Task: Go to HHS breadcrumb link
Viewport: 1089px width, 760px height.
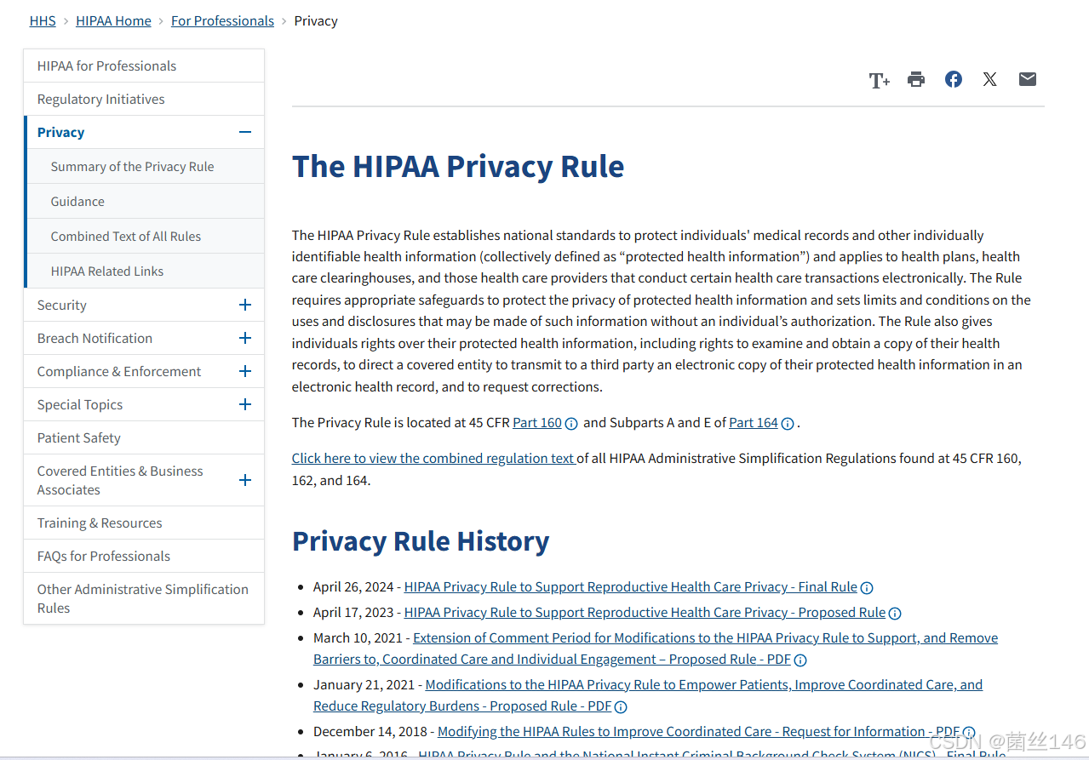Action: [x=43, y=20]
